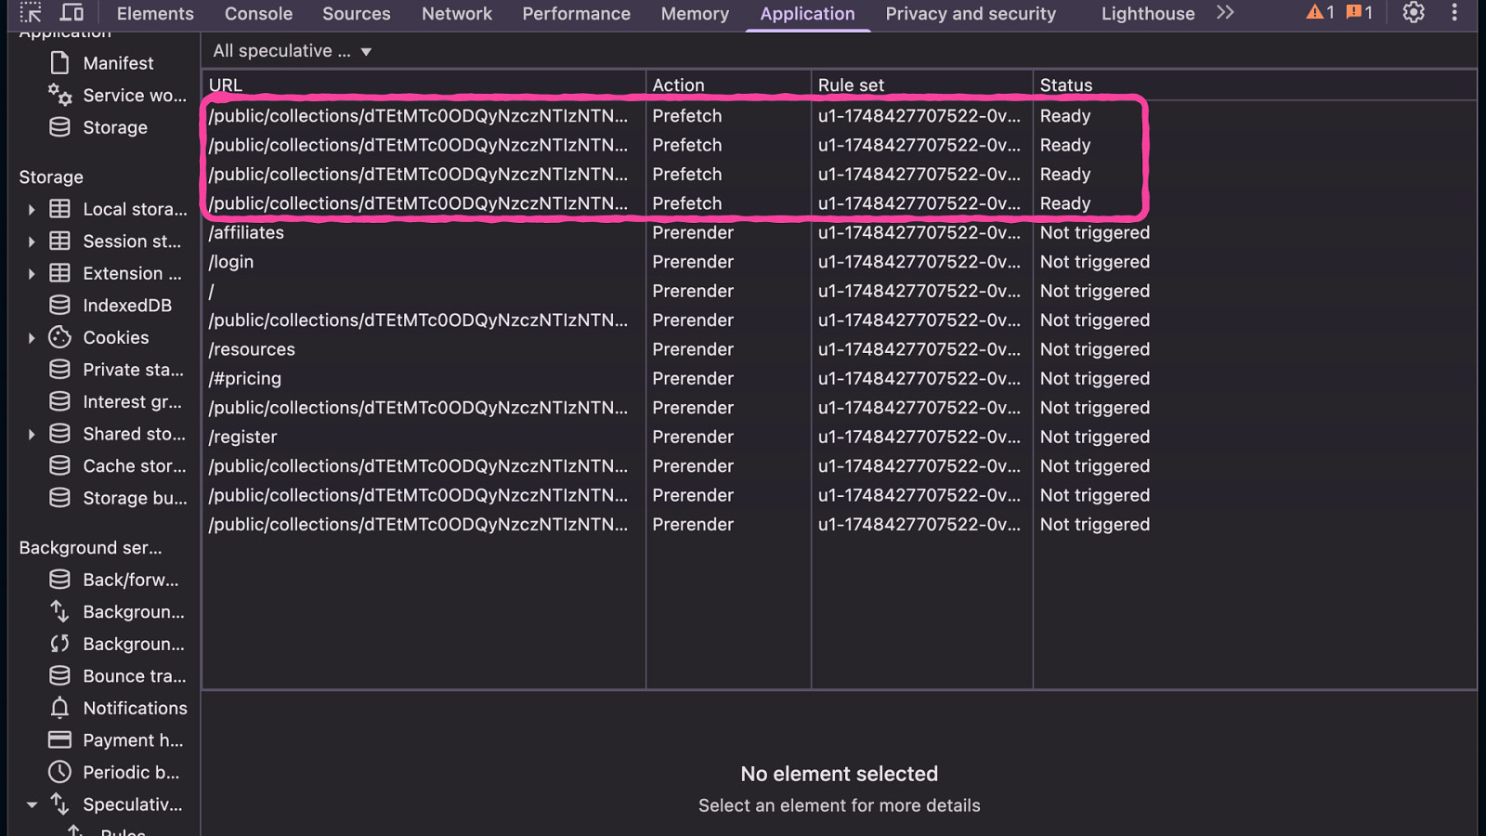Sort by the Status column header
Viewport: 1486px width, 836px height.
(1066, 85)
